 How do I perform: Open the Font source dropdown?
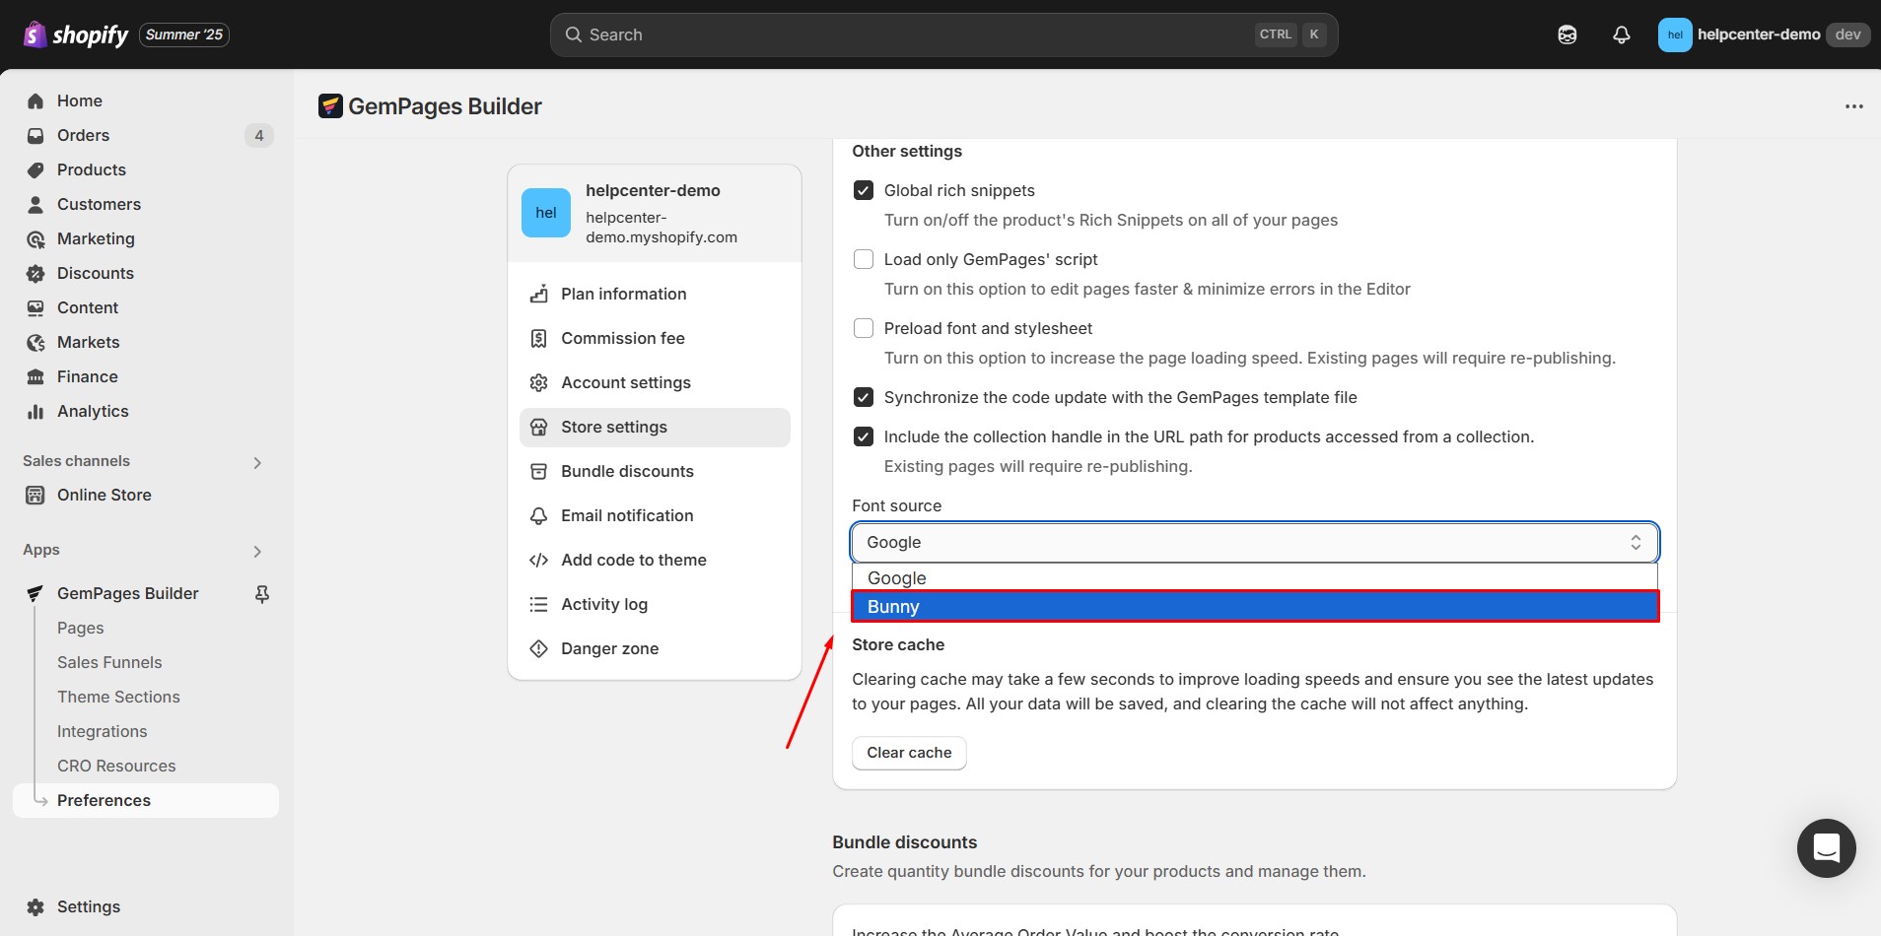[x=1254, y=542]
